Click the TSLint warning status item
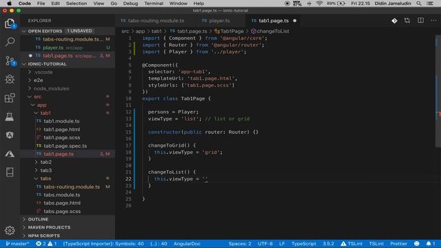The height and width of the screenshot is (248, 441). pyautogui.click(x=351, y=243)
